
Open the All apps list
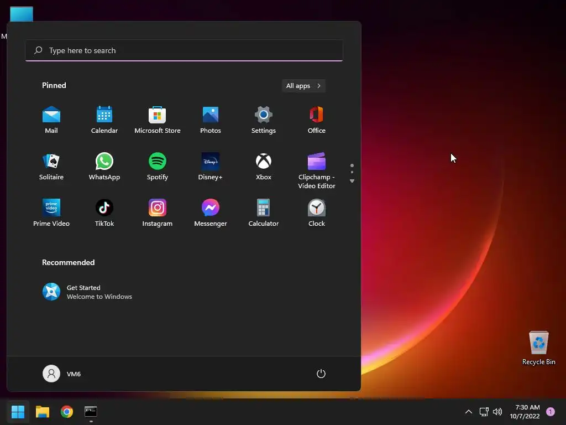coord(303,86)
